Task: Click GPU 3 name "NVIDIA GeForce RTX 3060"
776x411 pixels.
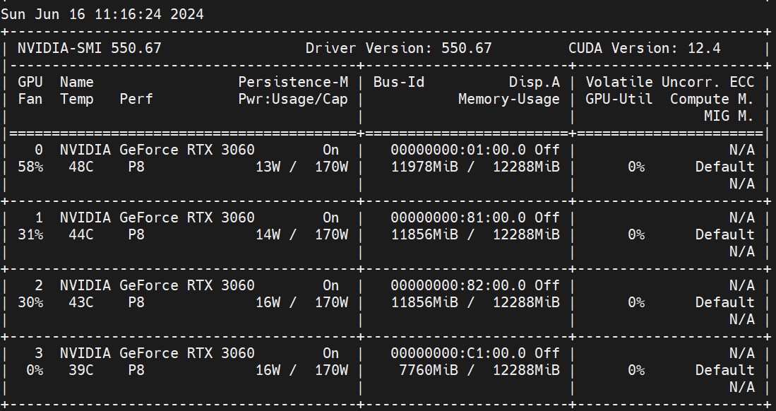Action: (x=157, y=353)
